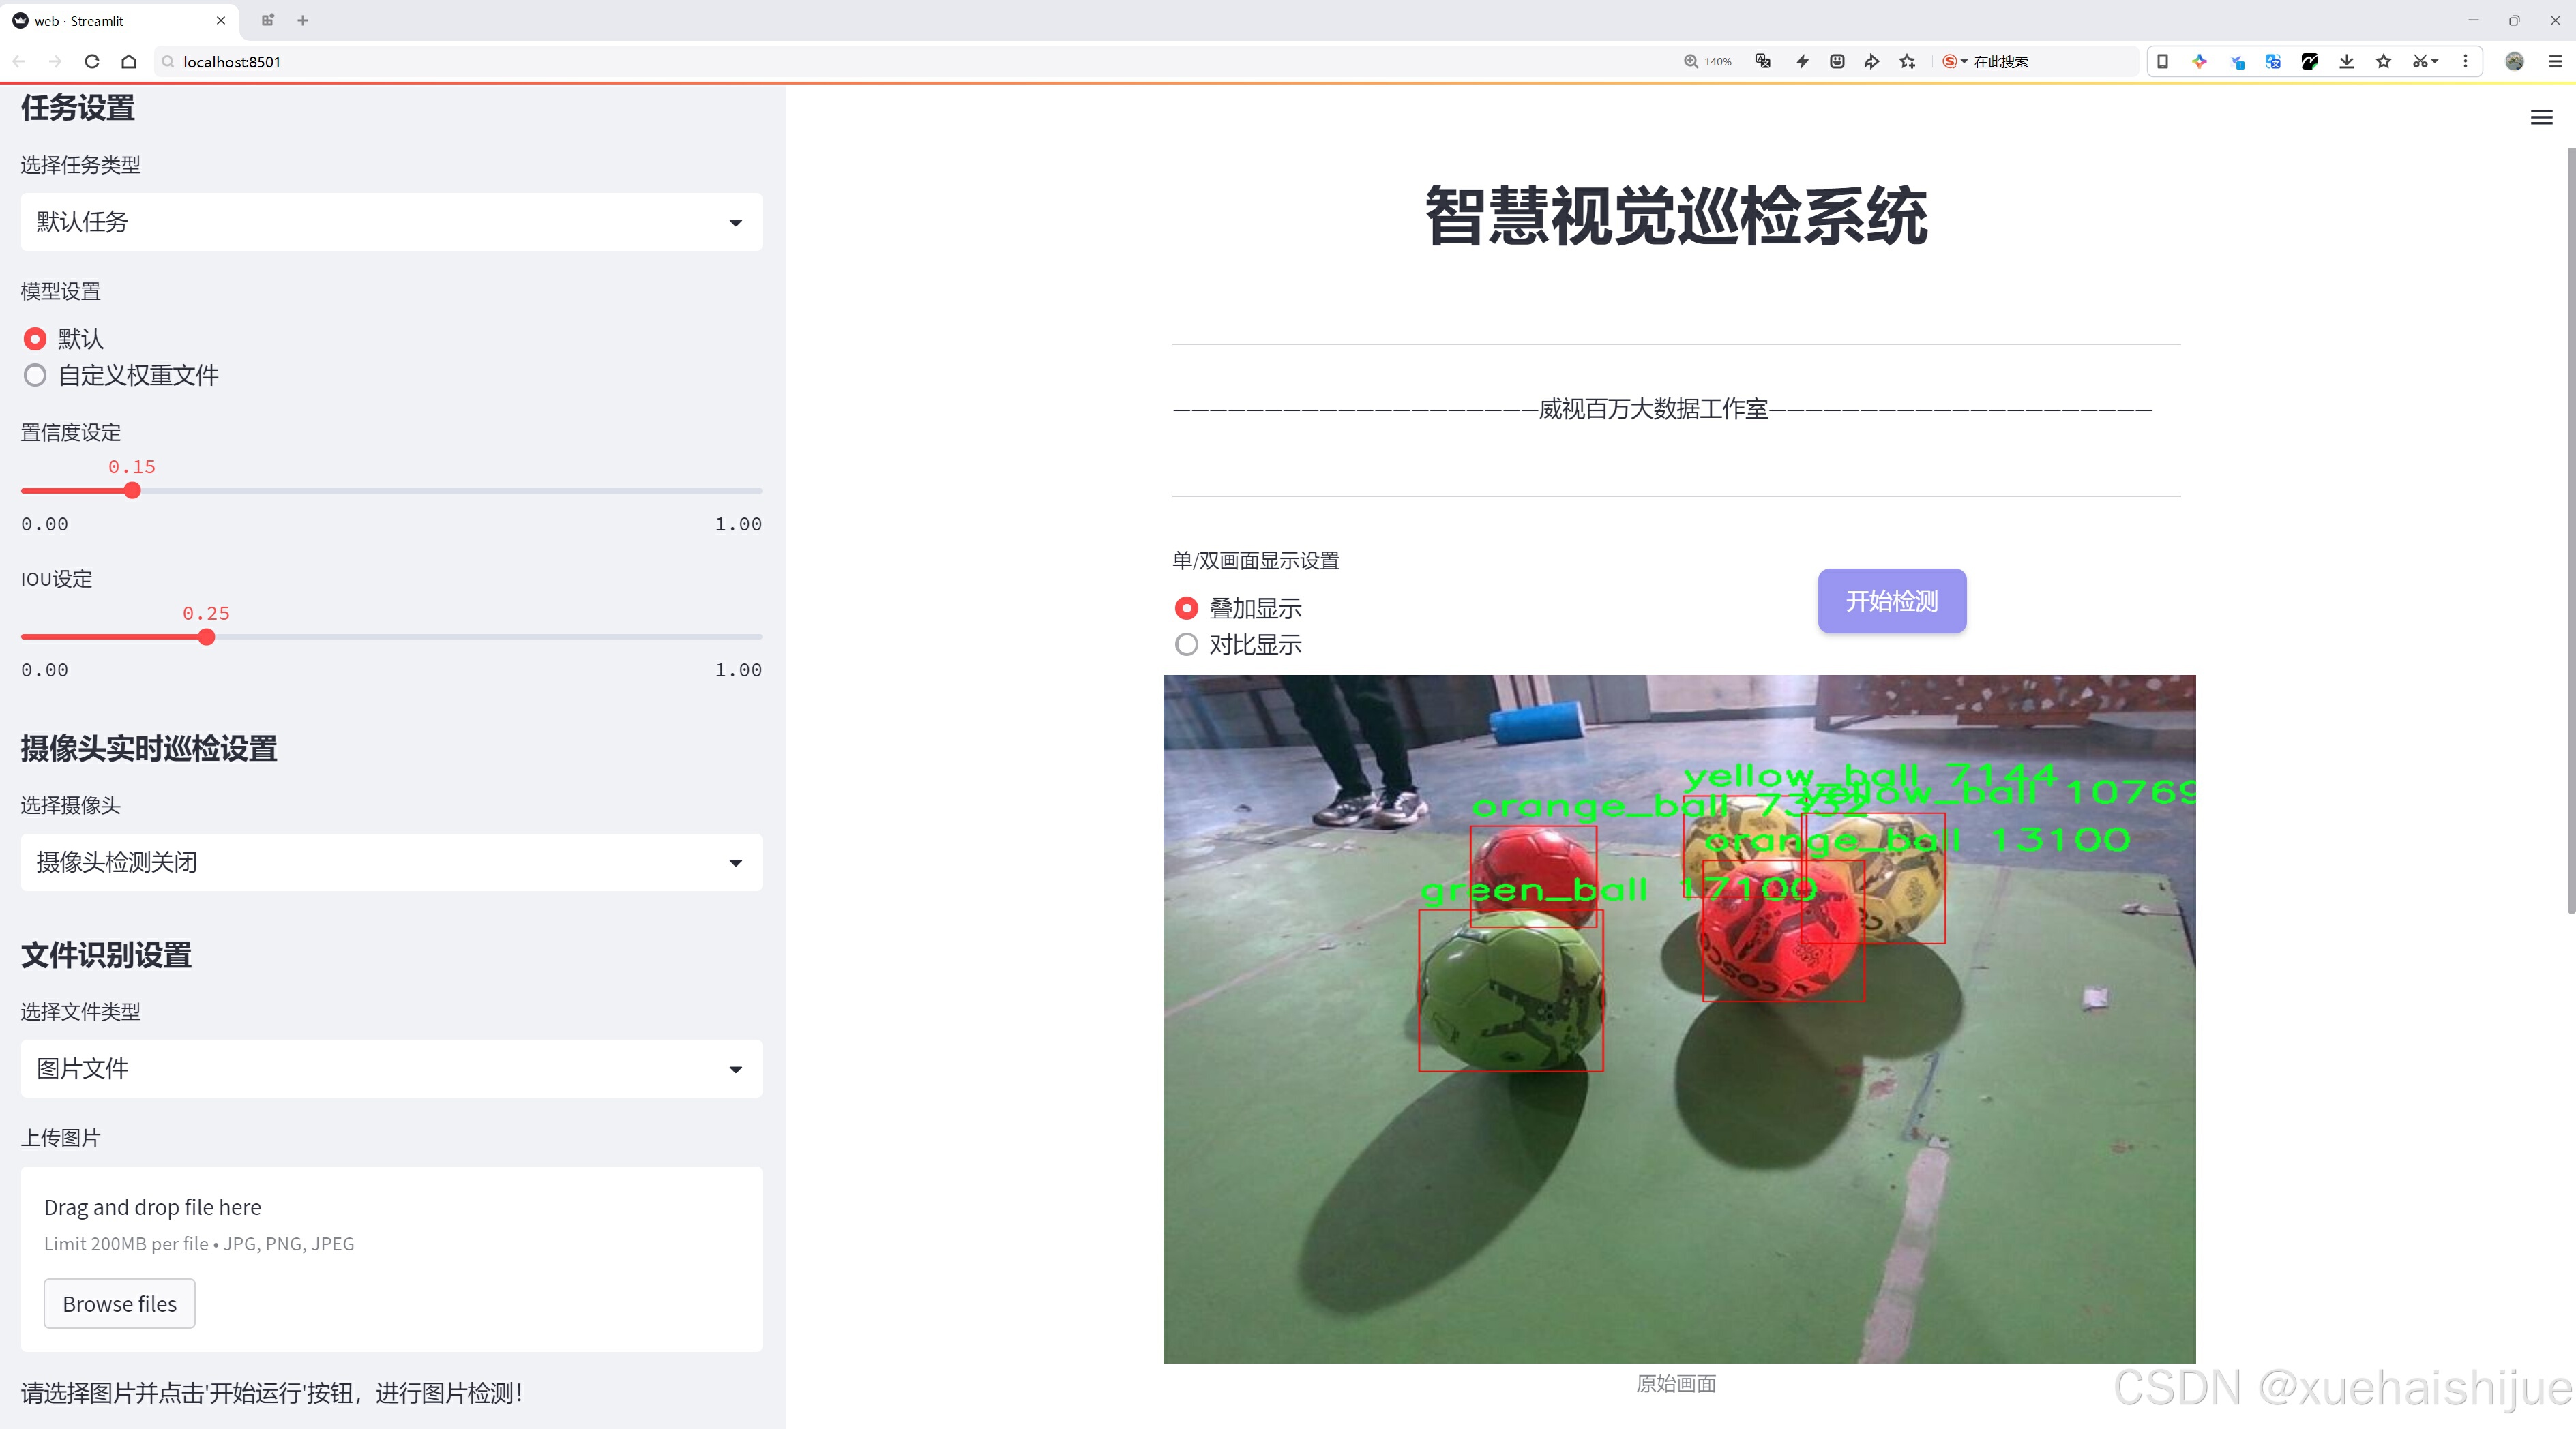Select the 对比显示 radio option
The image size is (2576, 1429).
click(x=1238, y=644)
